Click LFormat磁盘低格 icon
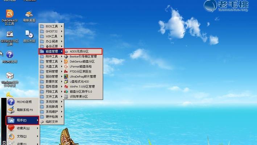 point(66,67)
